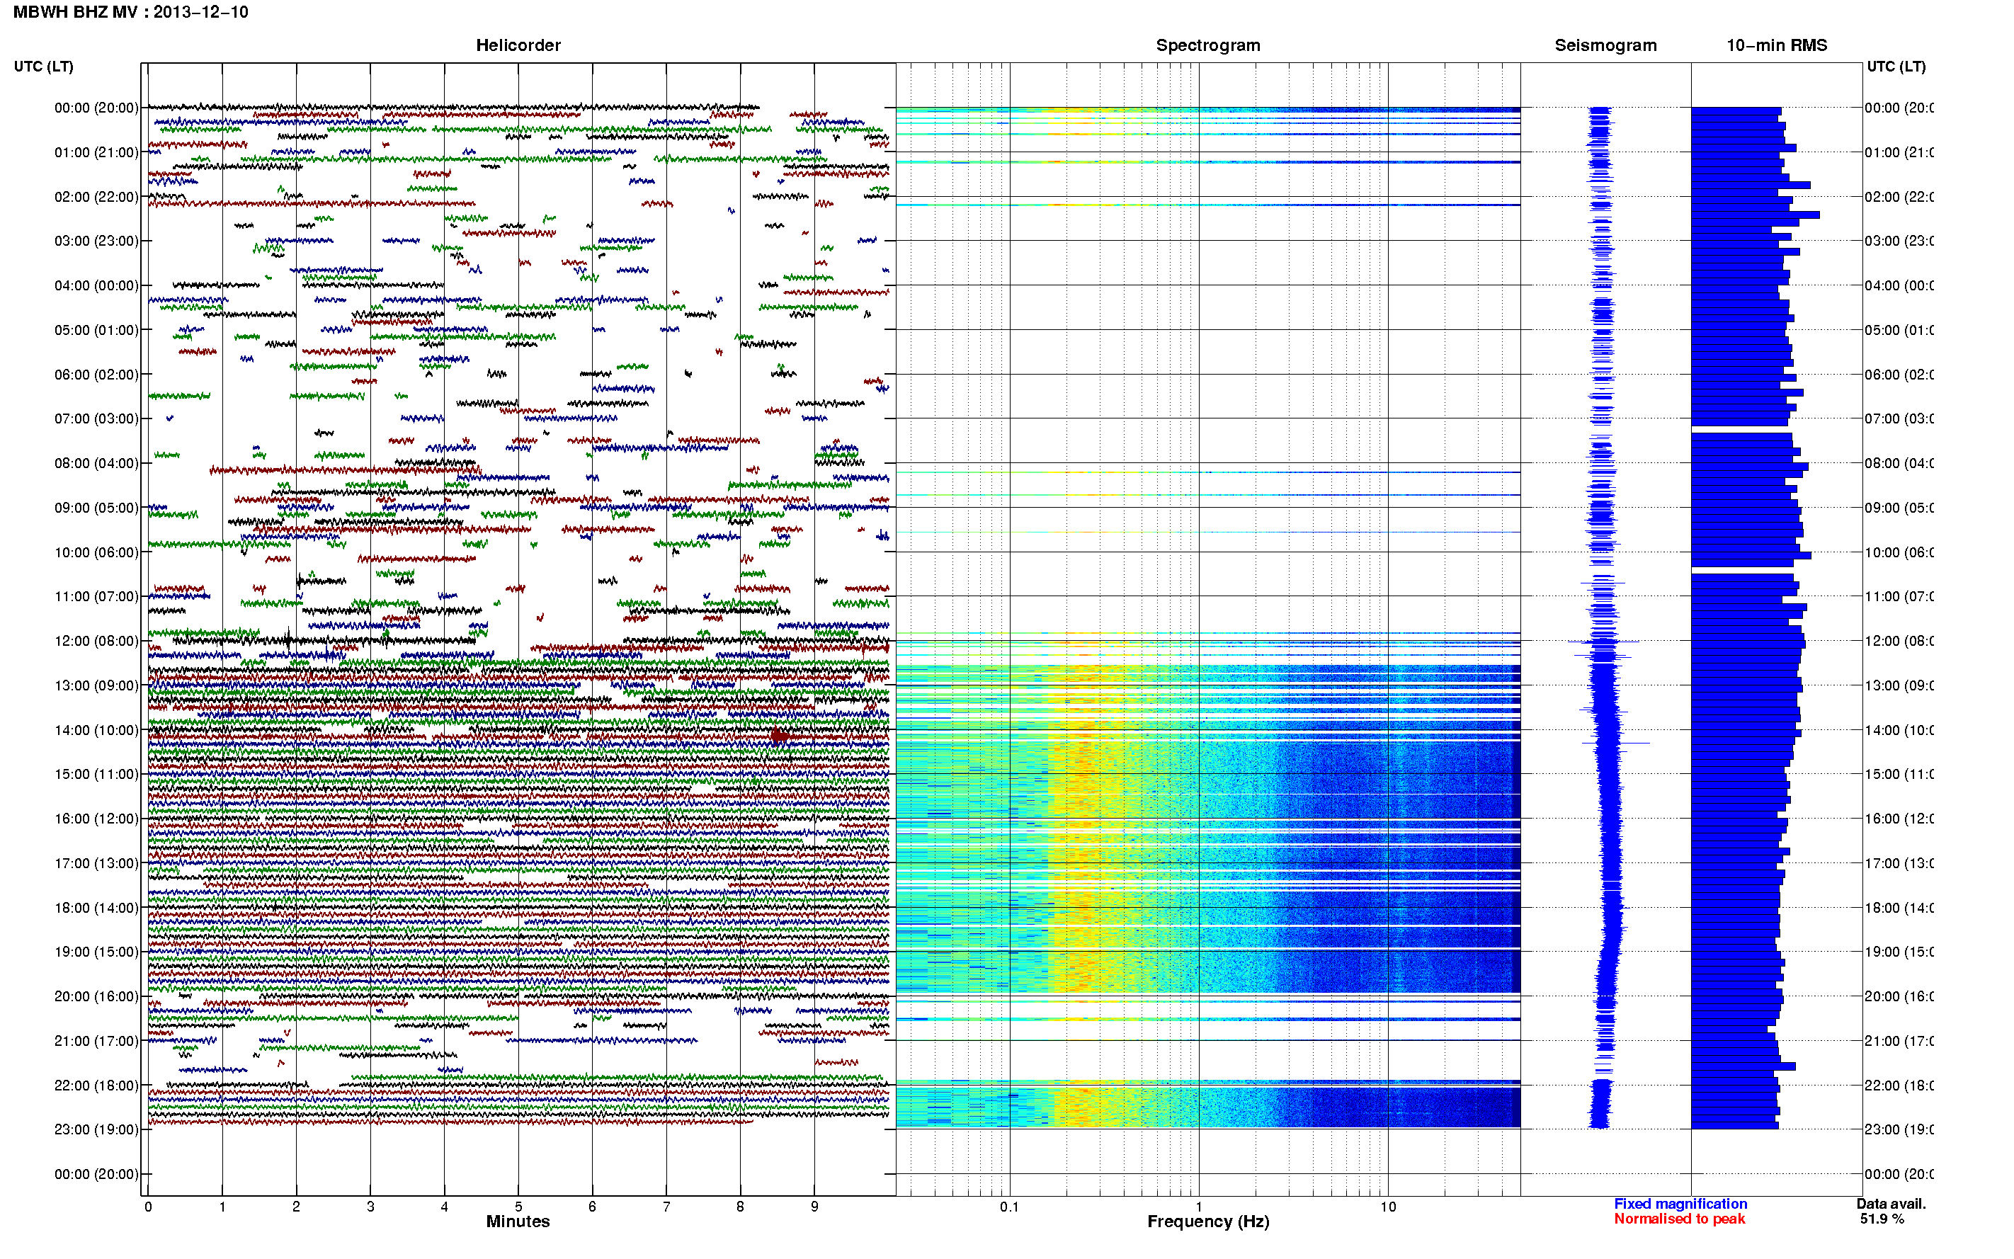Click the right axis label 12:00 (08:

[1899, 641]
